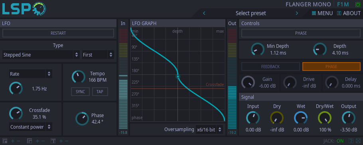Click the MENU hamburger icon

314,13
